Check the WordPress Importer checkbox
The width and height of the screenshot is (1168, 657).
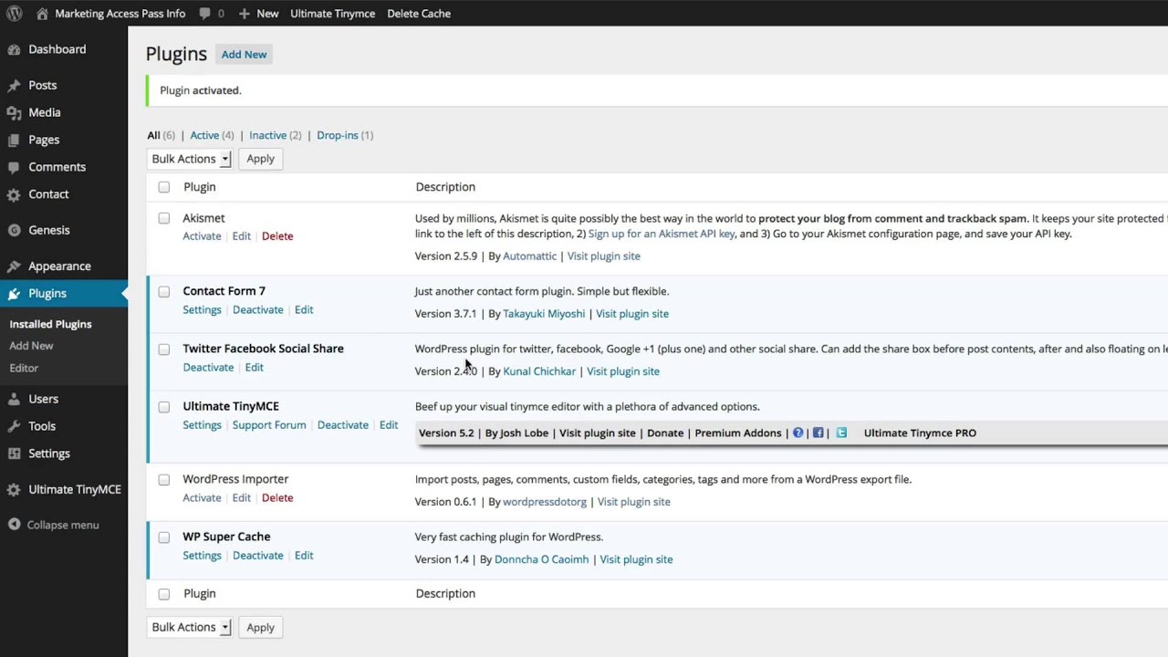tap(164, 480)
